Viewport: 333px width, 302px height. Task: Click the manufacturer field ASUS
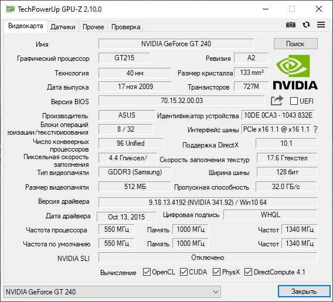(127, 115)
